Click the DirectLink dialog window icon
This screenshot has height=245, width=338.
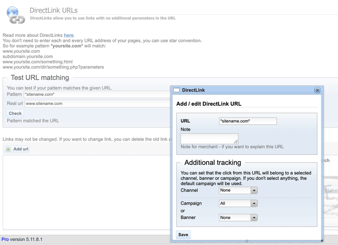177,90
